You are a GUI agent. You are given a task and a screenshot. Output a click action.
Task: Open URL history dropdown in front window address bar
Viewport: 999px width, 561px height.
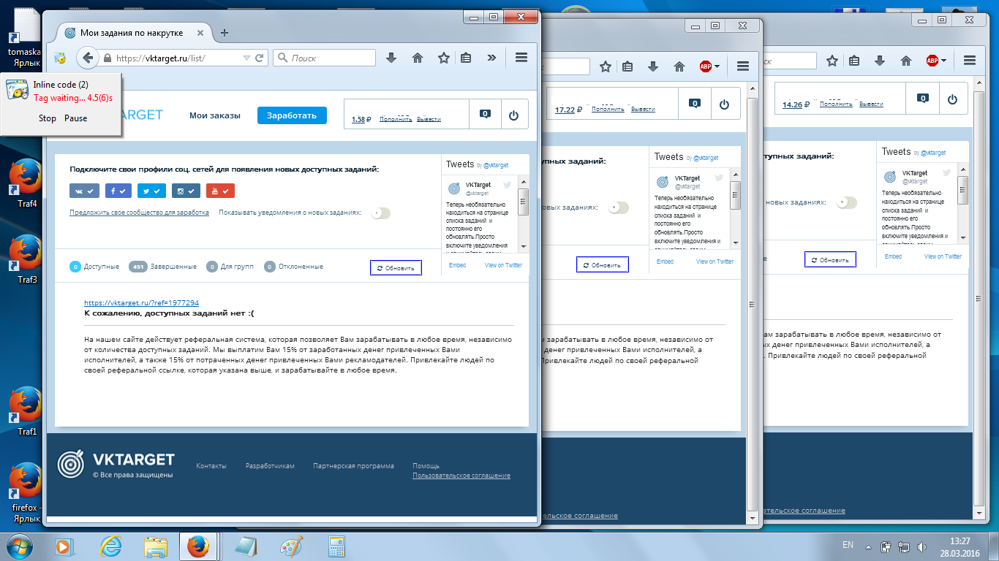246,58
